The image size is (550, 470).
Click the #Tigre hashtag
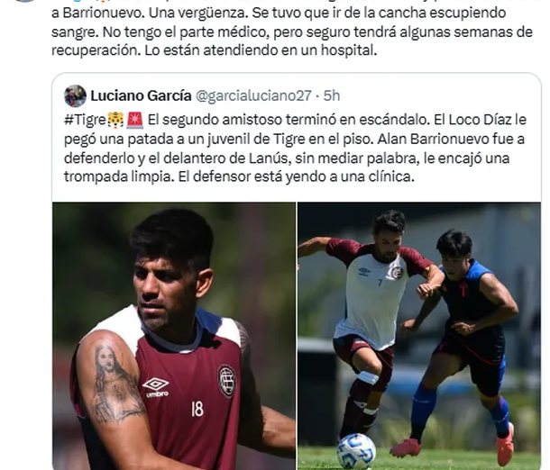click(85, 120)
